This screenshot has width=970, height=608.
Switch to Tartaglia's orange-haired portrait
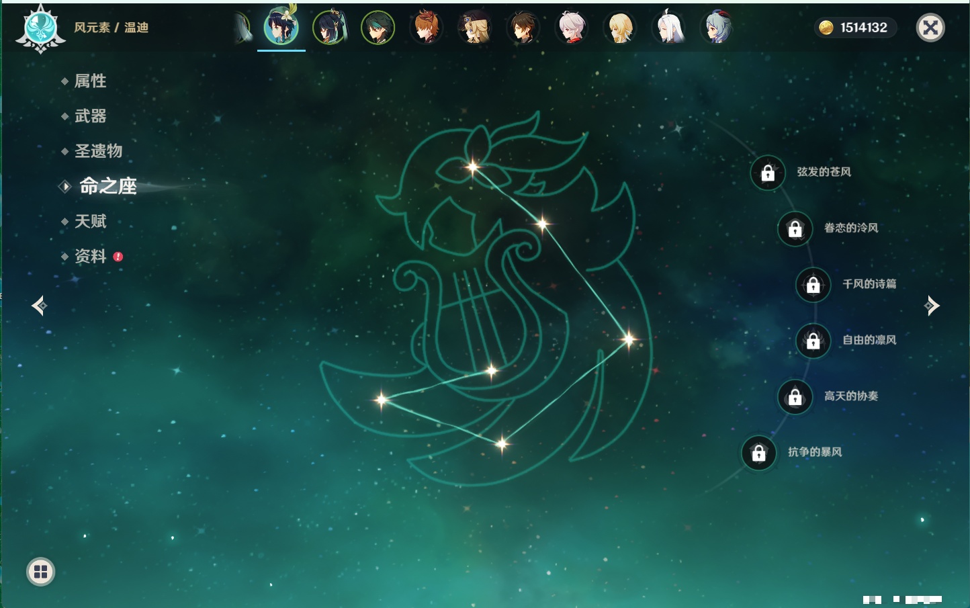click(x=427, y=28)
